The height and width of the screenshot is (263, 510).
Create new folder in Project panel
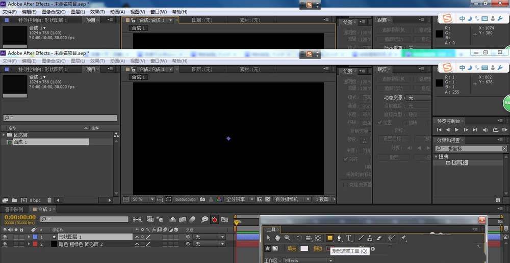click(x=14, y=200)
